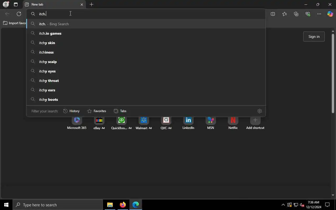Select the 'itchy scalp' suggestion
Viewport: 336px width, 210px height.
(x=146, y=62)
